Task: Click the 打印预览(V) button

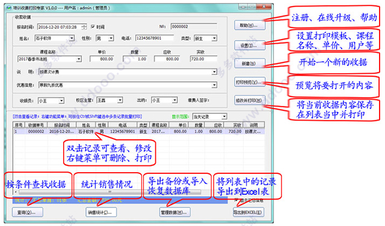Action: 250,82
